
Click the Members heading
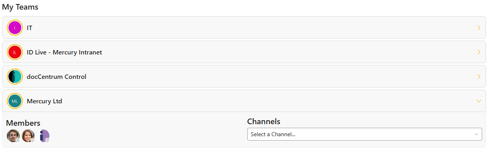23,123
